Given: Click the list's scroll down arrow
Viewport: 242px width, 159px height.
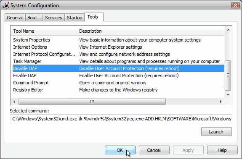Looking at the screenshot, I should [228, 95].
